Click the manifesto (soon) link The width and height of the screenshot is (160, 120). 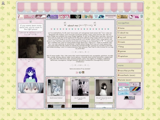[x=129, y=75]
